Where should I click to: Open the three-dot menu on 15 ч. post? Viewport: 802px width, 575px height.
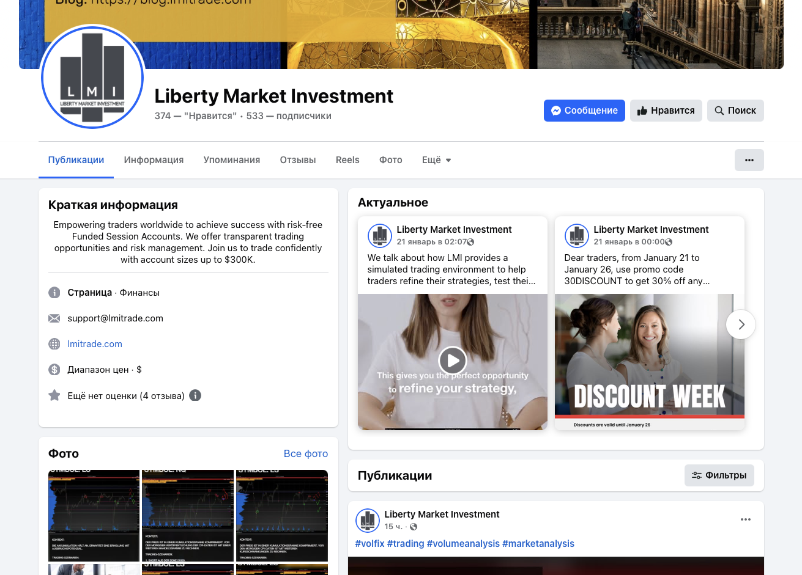745,519
